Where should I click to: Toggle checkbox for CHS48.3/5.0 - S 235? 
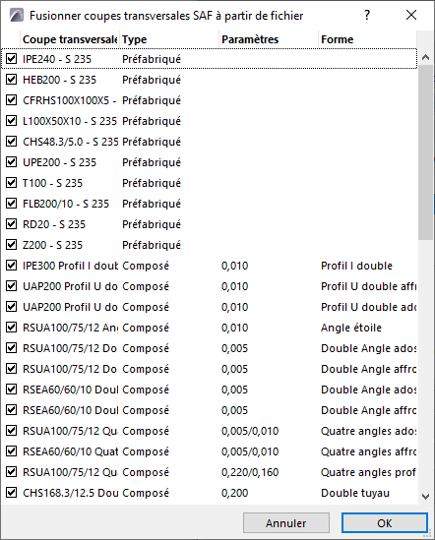[12, 142]
